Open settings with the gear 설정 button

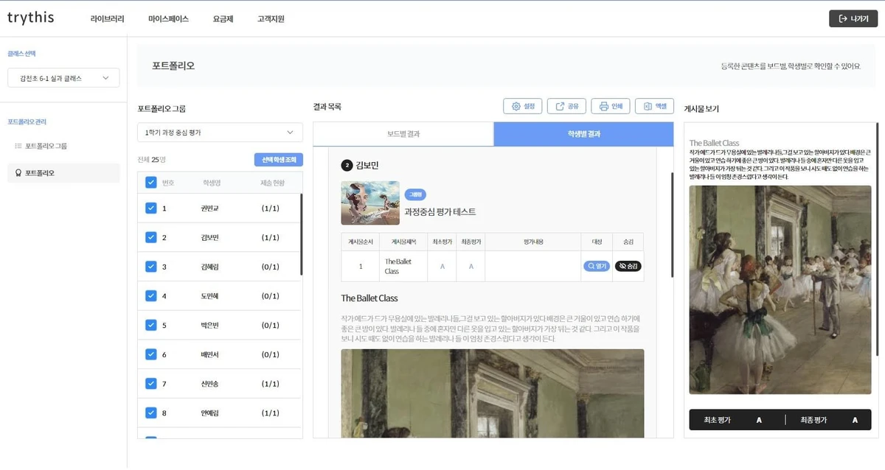[x=523, y=106]
